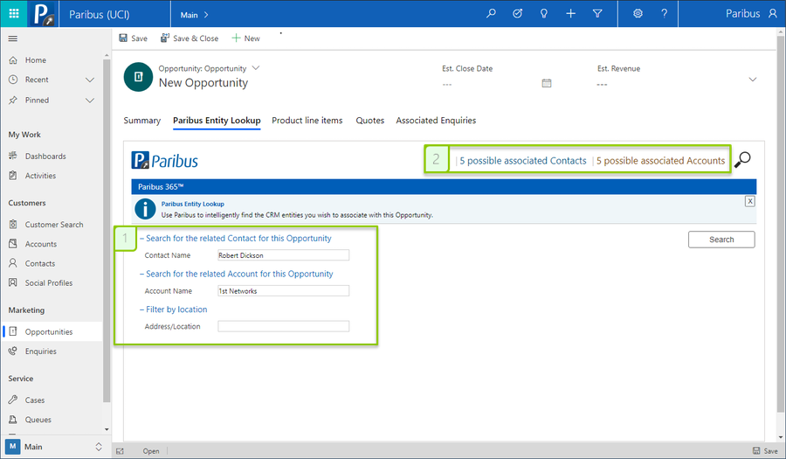Expand the header fields chevron
786x459 pixels.
coord(753,80)
